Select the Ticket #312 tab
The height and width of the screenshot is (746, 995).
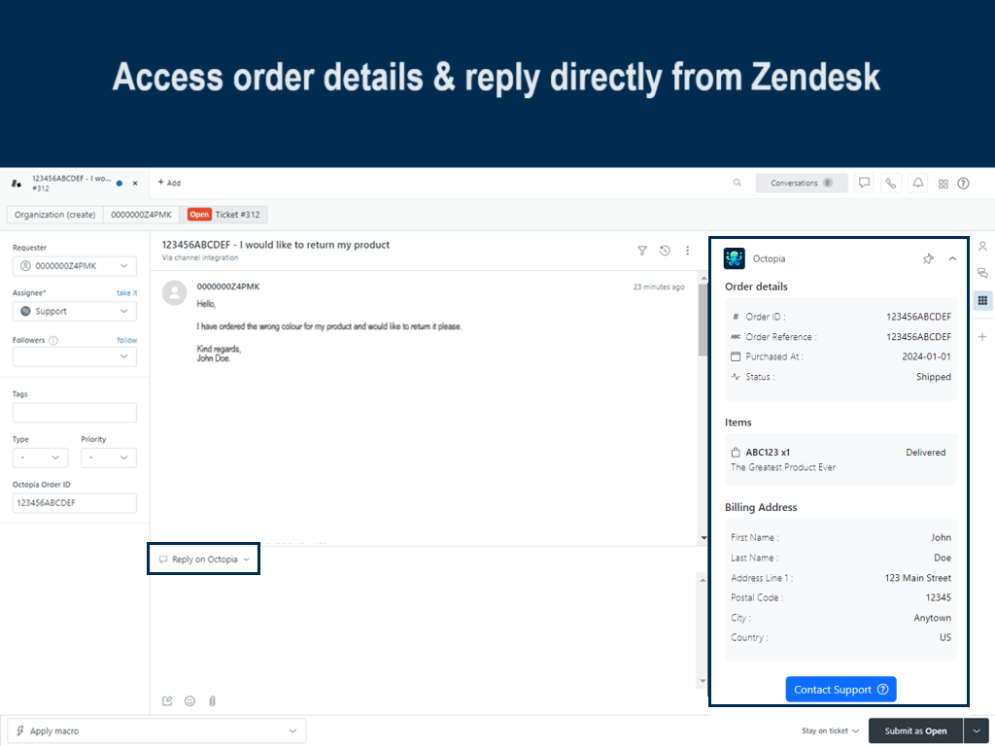tap(224, 215)
